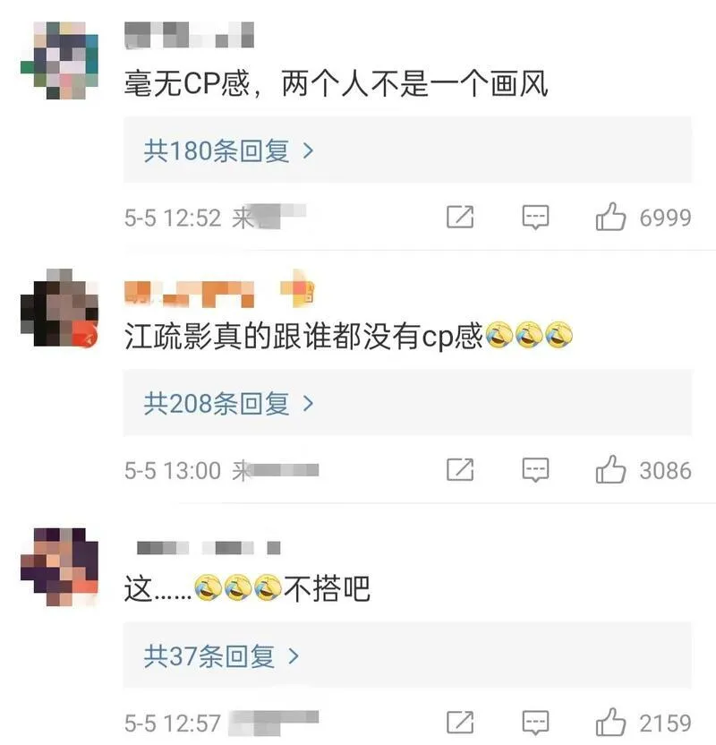The width and height of the screenshot is (716, 745).
Task: Tap the badge icon beside second username
Action: pyautogui.click(x=298, y=288)
